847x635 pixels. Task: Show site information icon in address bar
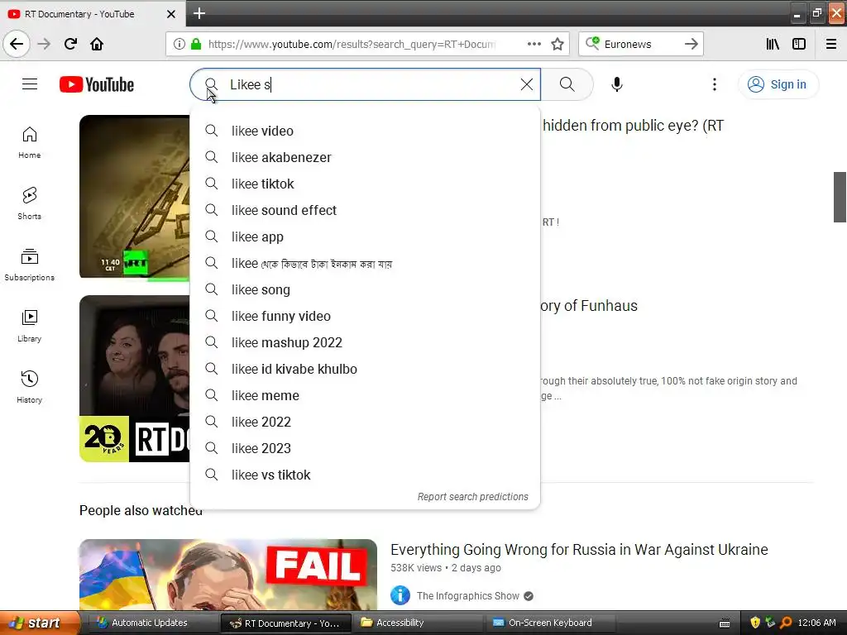(x=179, y=44)
